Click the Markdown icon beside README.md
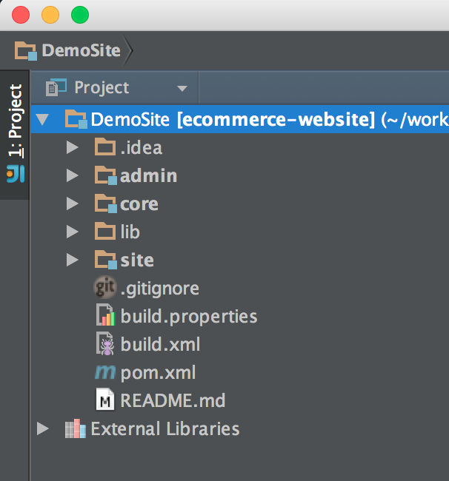This screenshot has height=481, width=449. (106, 400)
